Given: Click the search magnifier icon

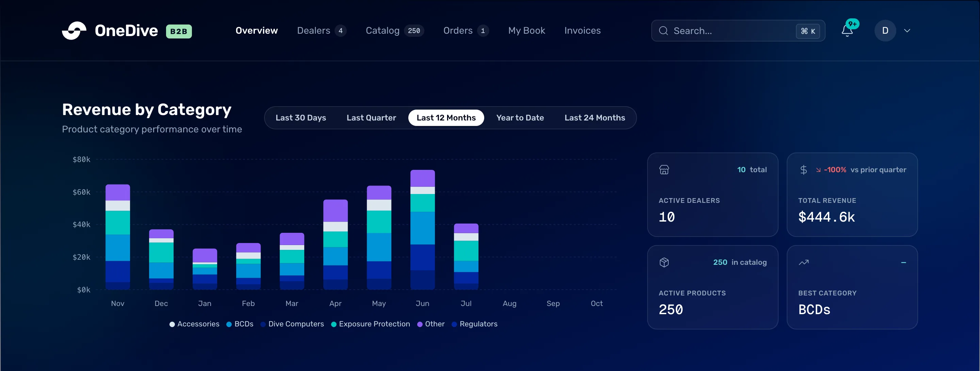Looking at the screenshot, I should 663,30.
